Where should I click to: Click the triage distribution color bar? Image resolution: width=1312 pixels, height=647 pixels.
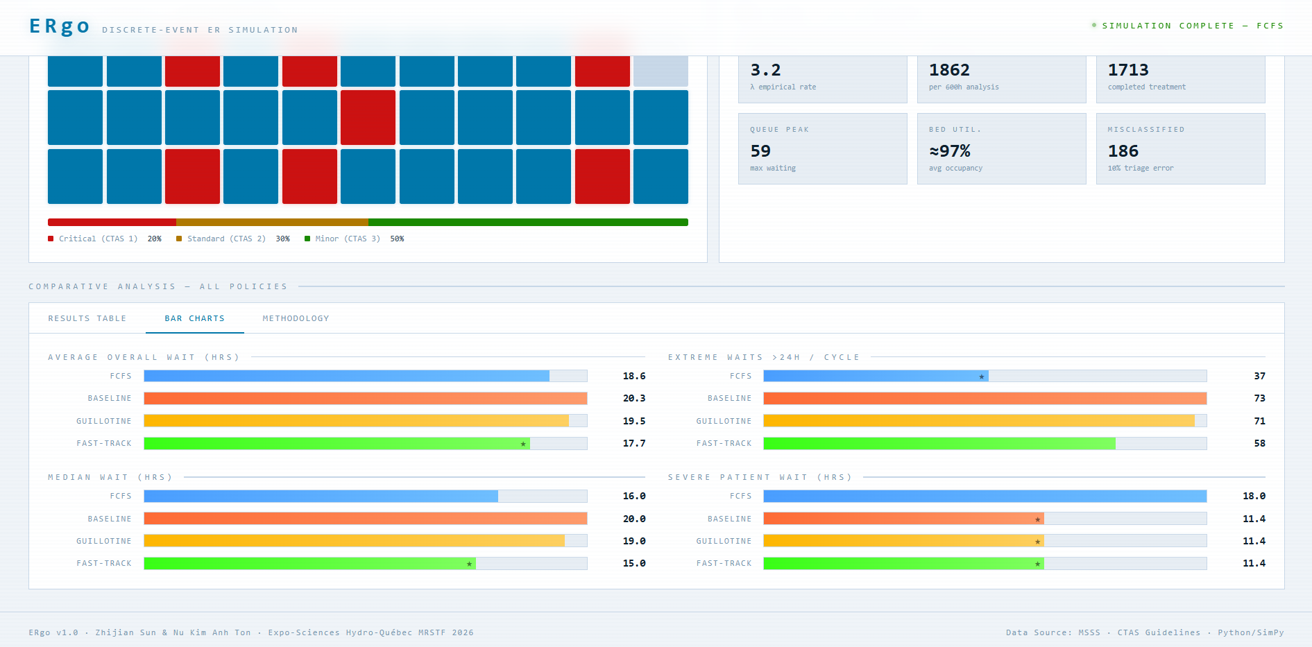pyautogui.click(x=368, y=223)
